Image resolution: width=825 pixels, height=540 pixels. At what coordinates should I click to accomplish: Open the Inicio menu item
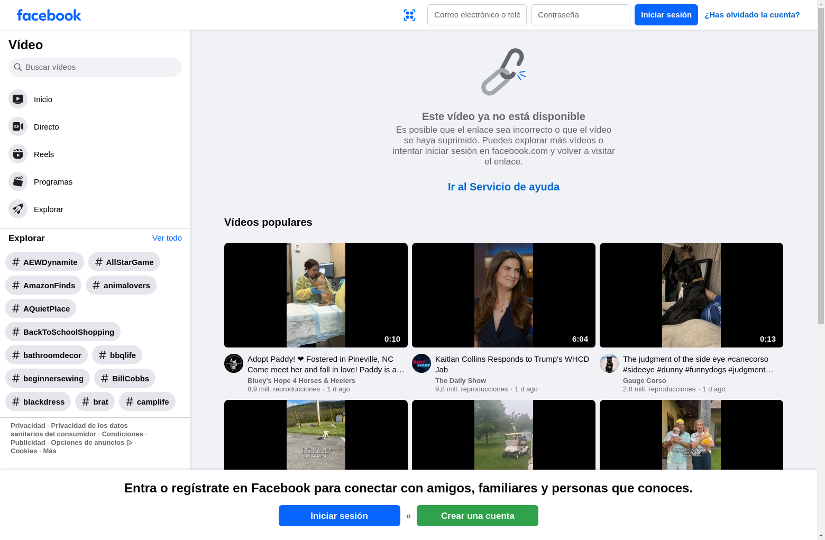click(95, 99)
